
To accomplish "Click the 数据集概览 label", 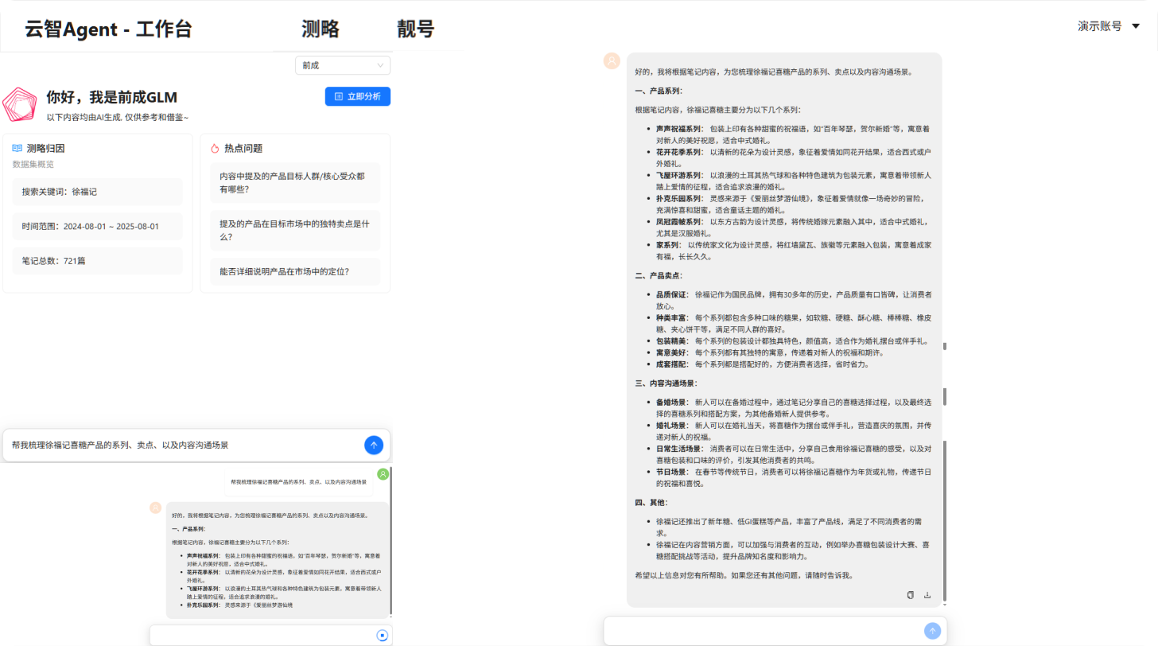I will (x=33, y=164).
